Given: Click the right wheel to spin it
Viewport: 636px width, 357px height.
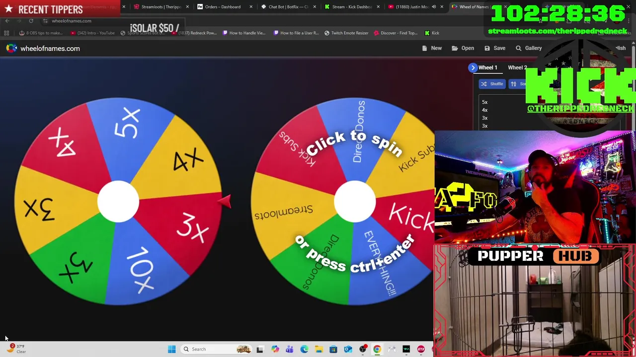Looking at the screenshot, I should (x=354, y=201).
